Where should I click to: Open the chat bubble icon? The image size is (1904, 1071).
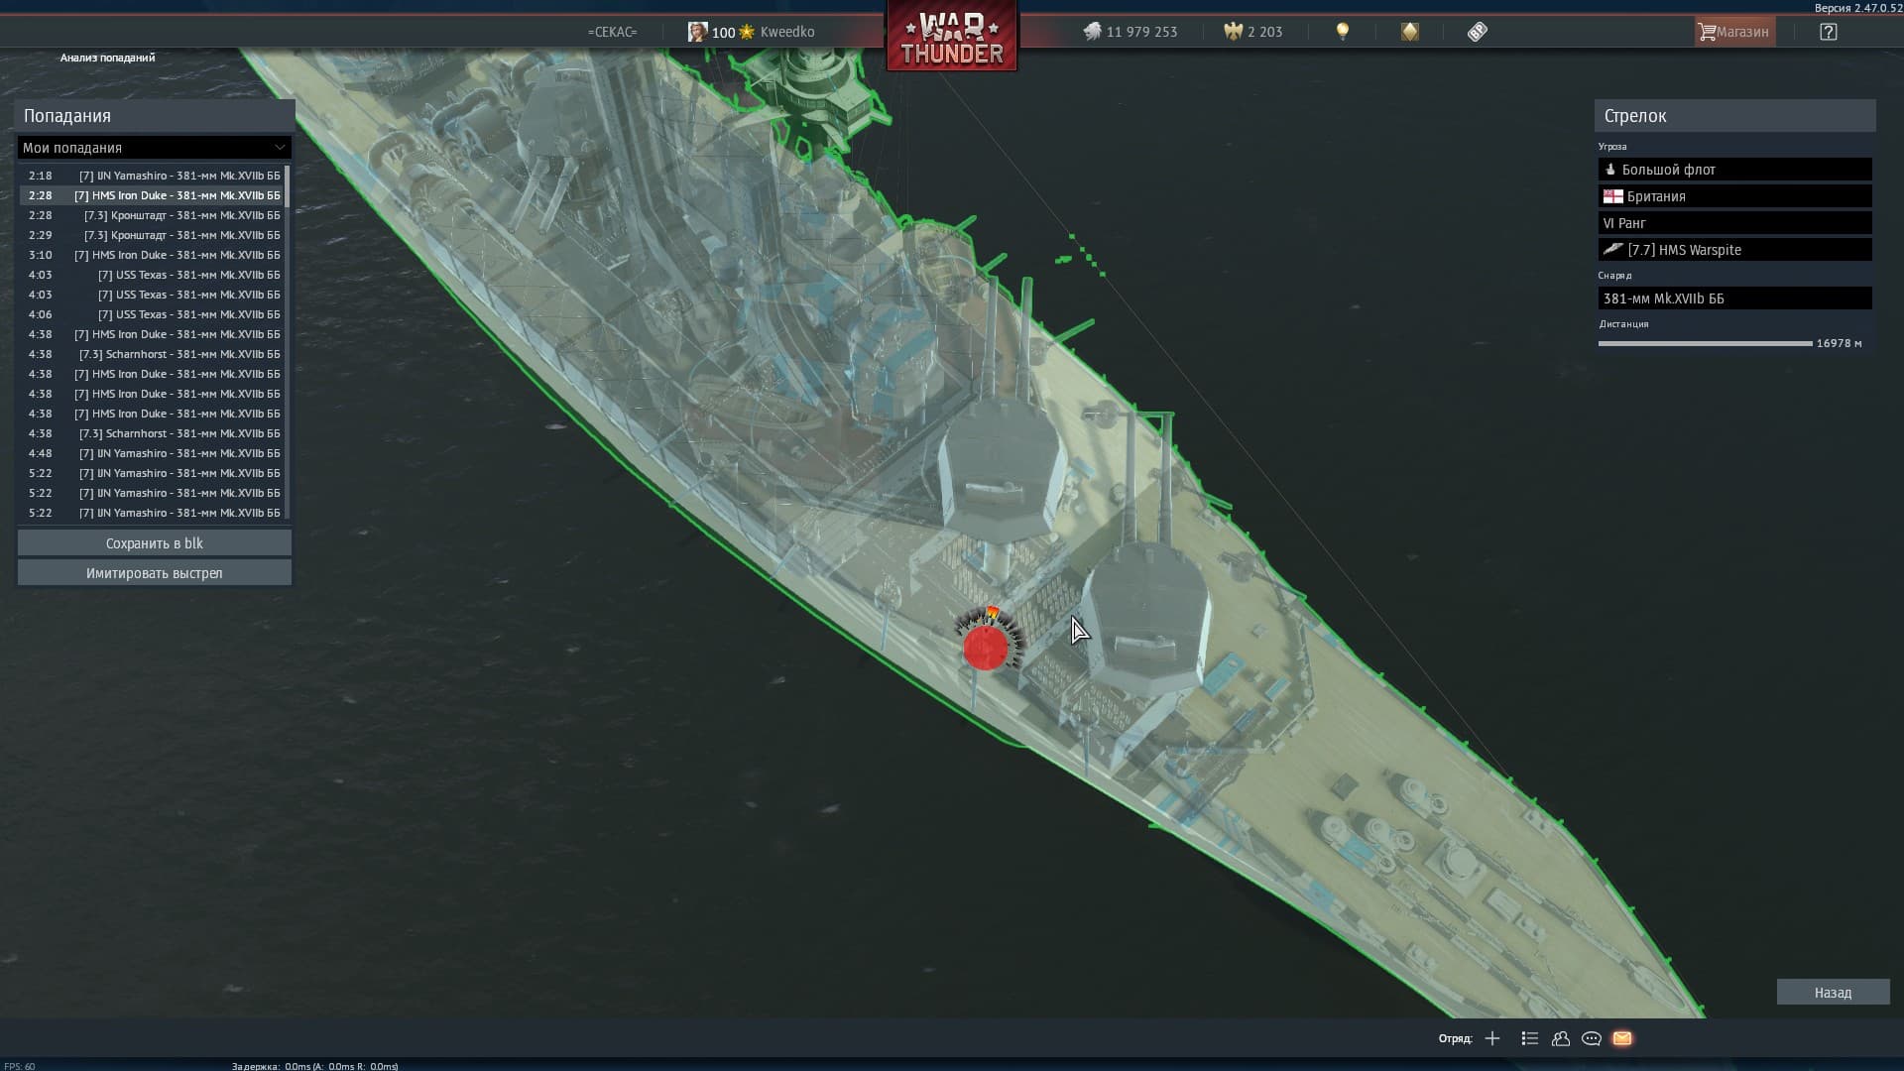[1592, 1038]
